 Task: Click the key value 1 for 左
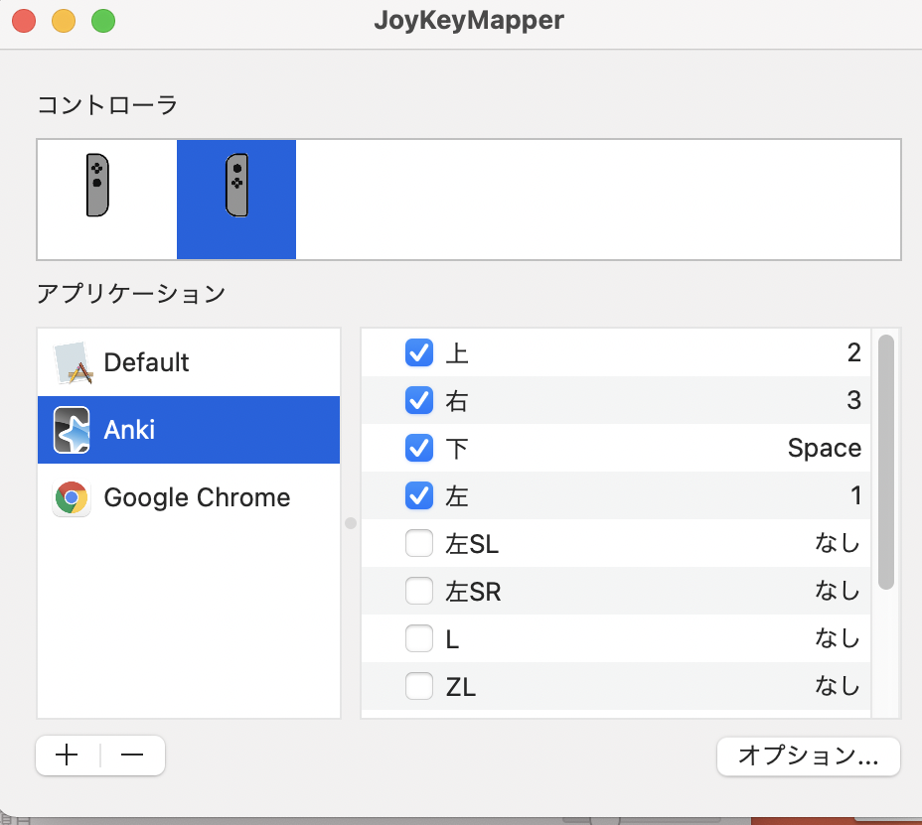[854, 495]
